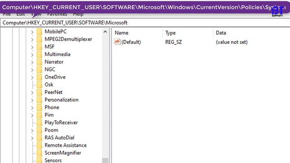Select the Narrator key label

54,62
